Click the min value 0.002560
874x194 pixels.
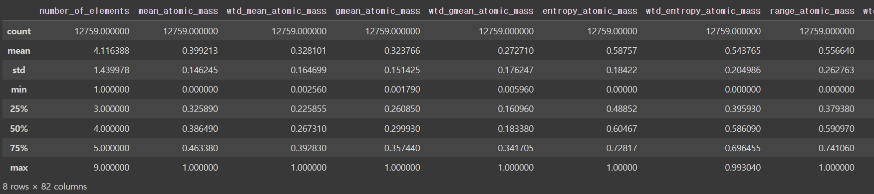click(x=308, y=90)
